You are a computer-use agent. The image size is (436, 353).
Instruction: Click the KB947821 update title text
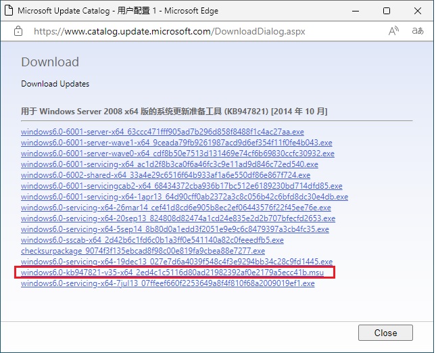point(174,112)
